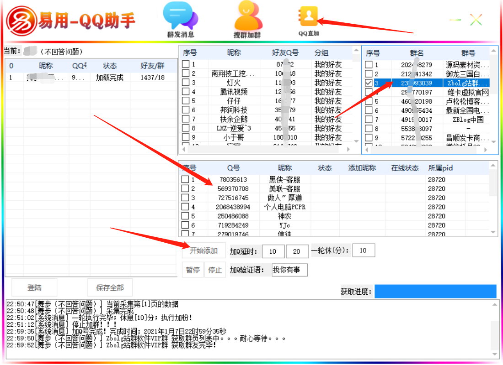Click the 停止 button
The width and height of the screenshot is (503, 365).
pyautogui.click(x=215, y=270)
